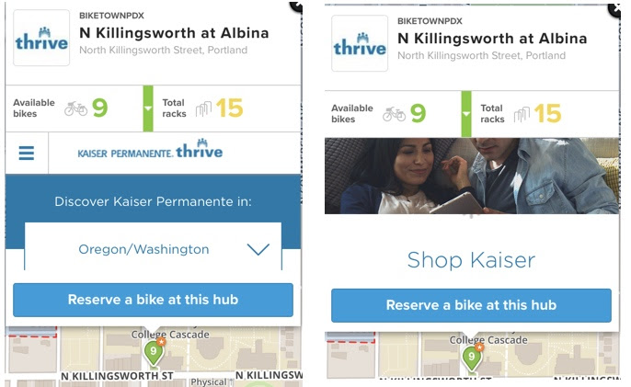Click the bicycle icon in left panel
The width and height of the screenshot is (631, 387).
[x=75, y=108]
